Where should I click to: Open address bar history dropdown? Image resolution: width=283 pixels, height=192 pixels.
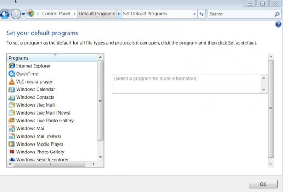coord(195,14)
